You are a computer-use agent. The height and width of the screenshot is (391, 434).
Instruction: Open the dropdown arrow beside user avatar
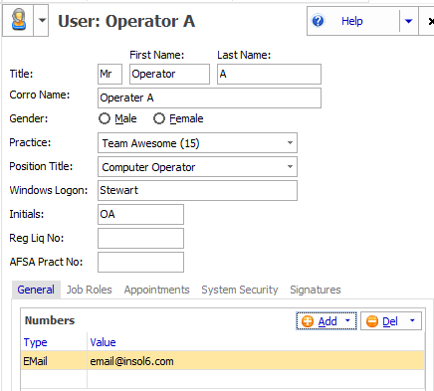[42, 21]
